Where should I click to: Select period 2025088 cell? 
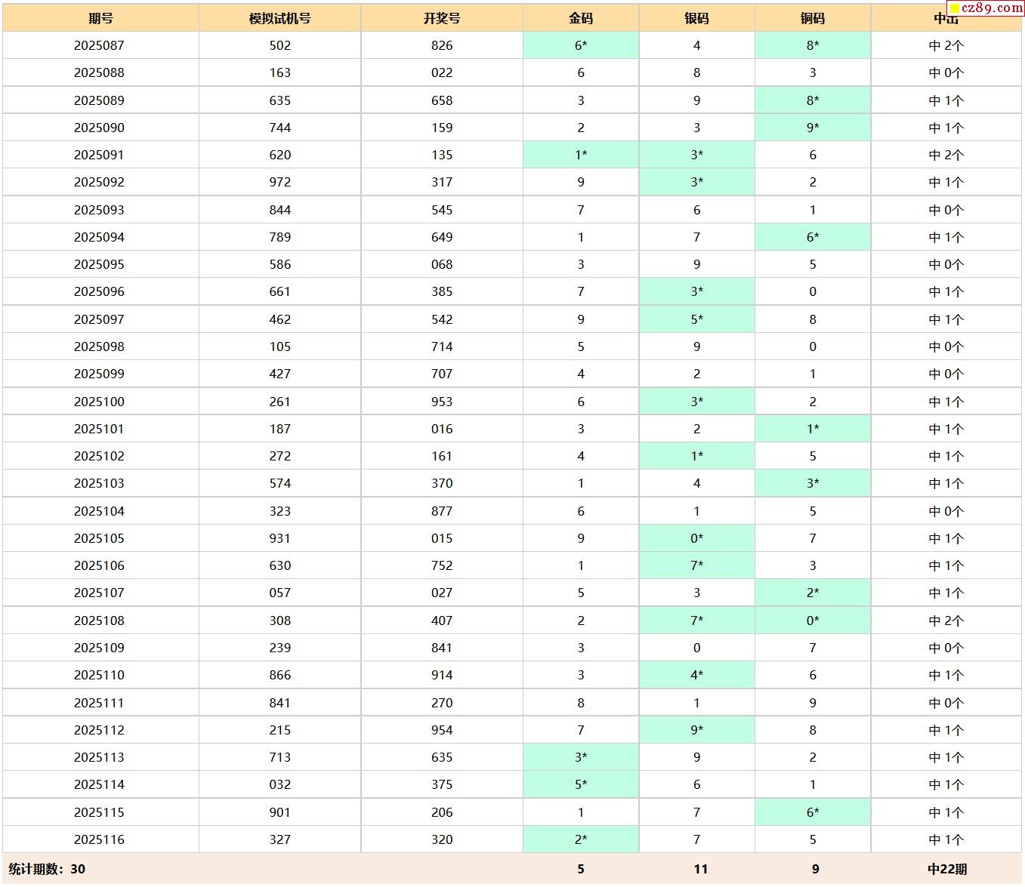coord(99,72)
